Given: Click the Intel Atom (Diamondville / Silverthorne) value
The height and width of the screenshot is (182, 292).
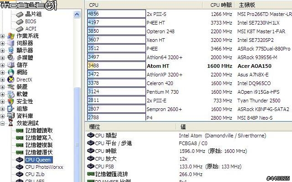Looking at the screenshot, I should pyautogui.click(x=222, y=136).
